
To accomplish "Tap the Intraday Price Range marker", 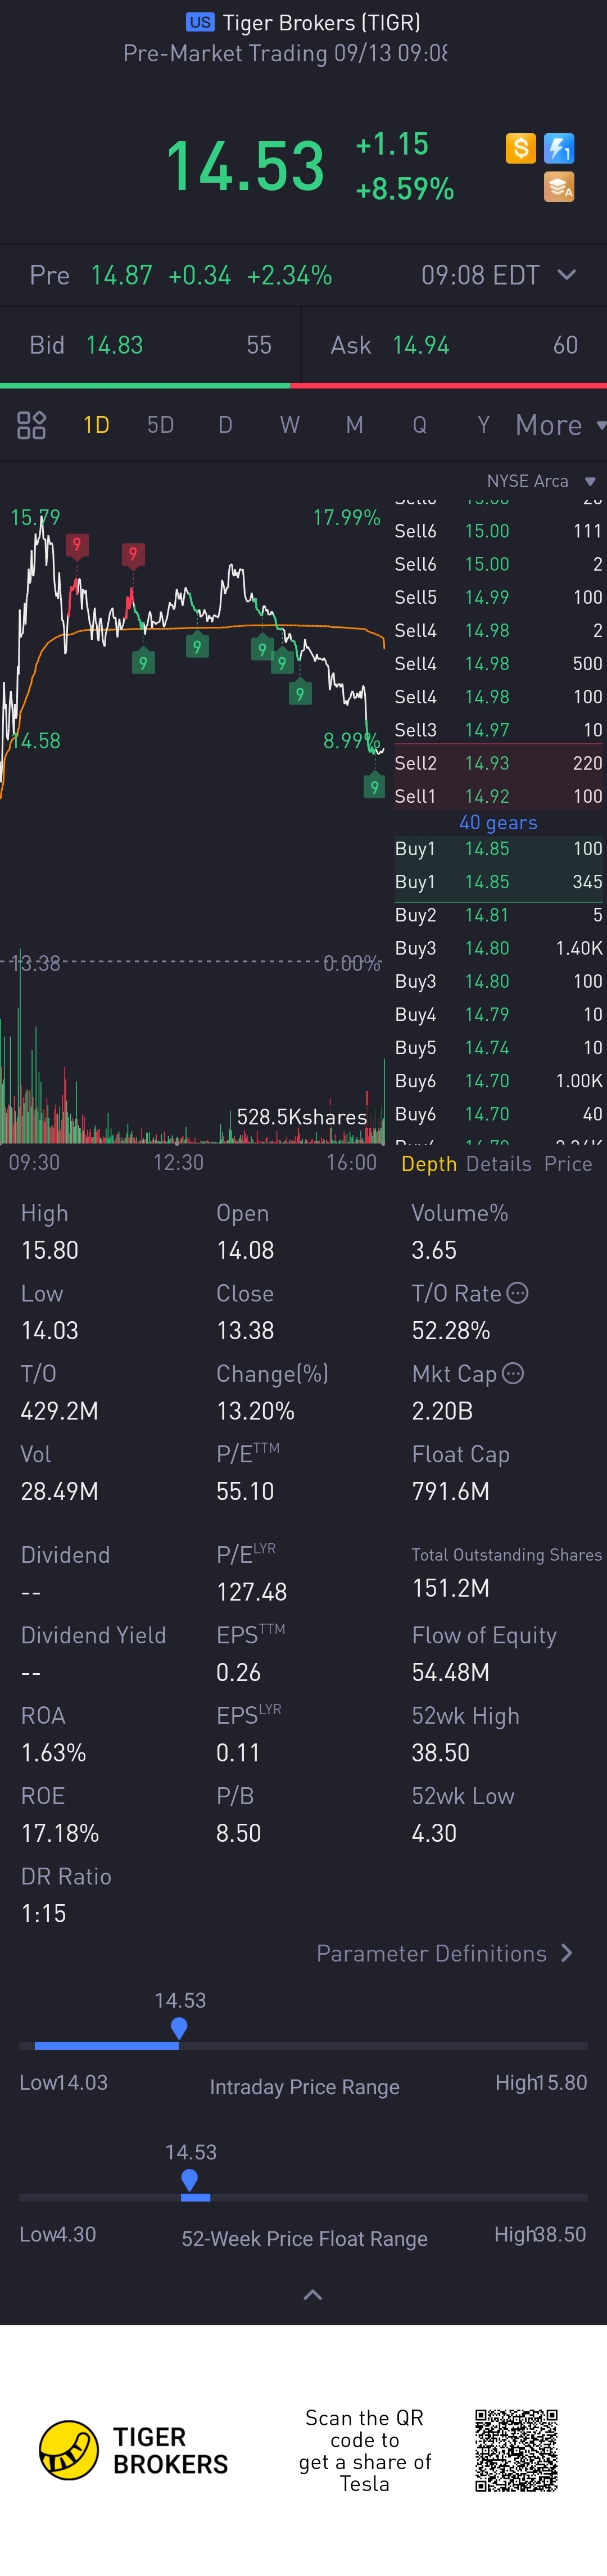I will tap(179, 2028).
